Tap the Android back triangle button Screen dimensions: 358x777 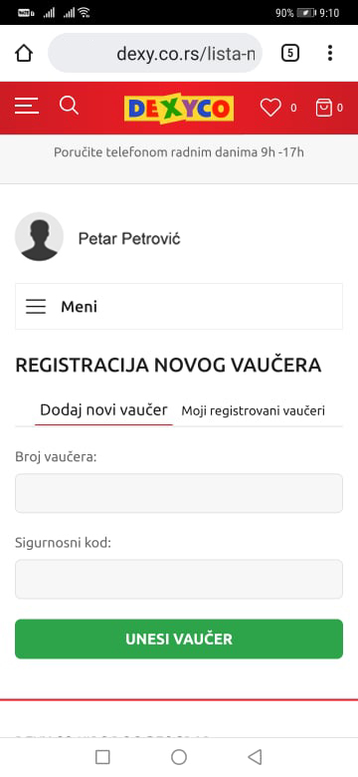click(255, 757)
